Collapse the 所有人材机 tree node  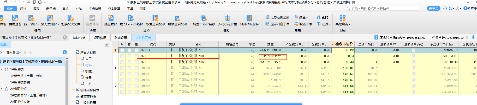coord(72,52)
